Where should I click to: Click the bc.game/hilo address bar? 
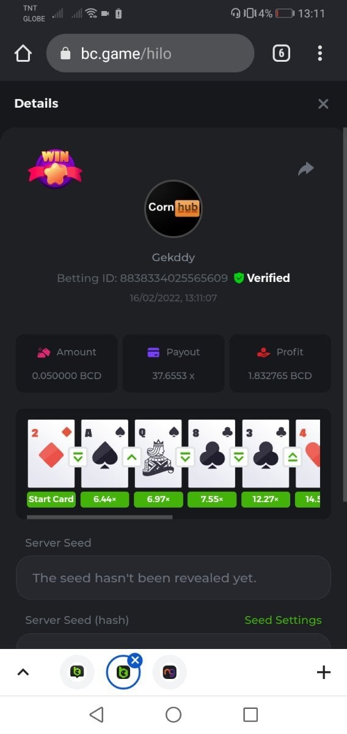tap(150, 54)
